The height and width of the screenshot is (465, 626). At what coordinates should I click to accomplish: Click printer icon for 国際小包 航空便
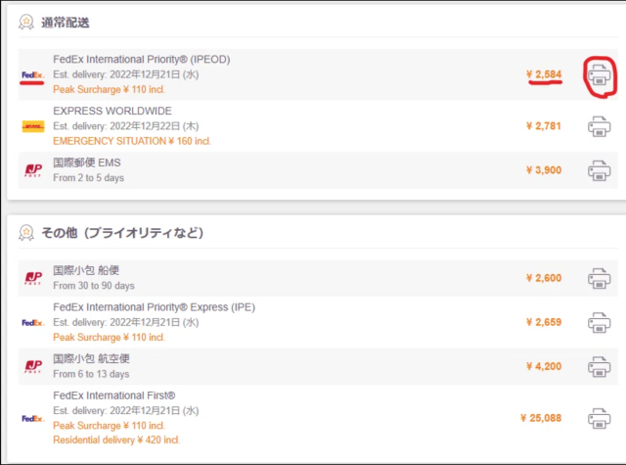[599, 367]
